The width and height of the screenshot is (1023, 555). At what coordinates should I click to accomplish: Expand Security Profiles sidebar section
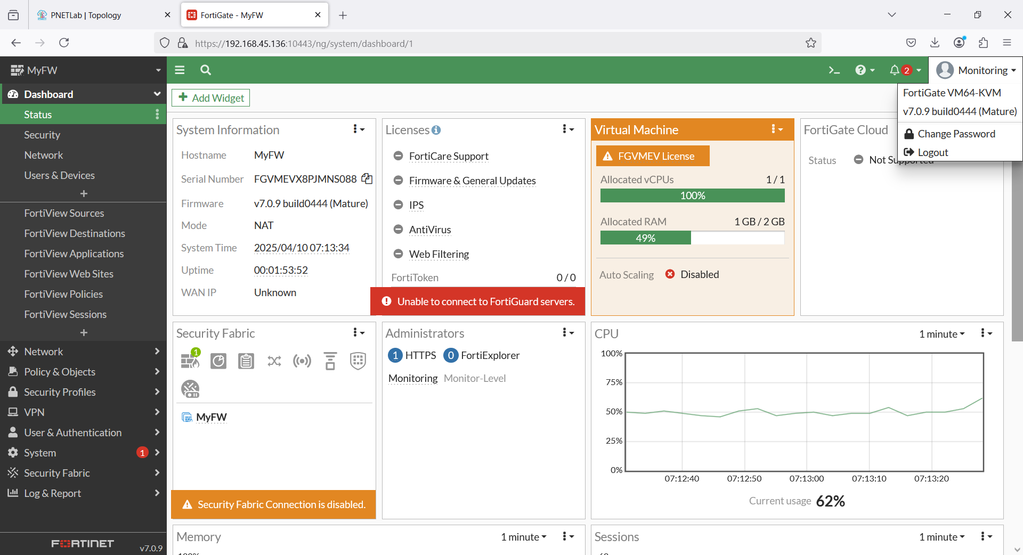[83, 392]
